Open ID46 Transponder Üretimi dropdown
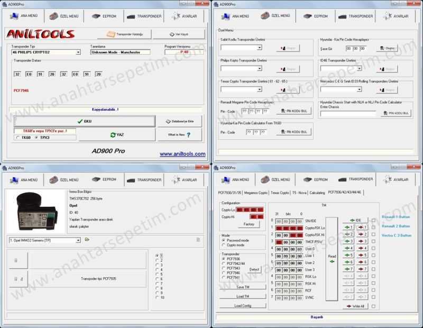Image resolution: width=423 pixels, height=328 pixels. [359, 69]
